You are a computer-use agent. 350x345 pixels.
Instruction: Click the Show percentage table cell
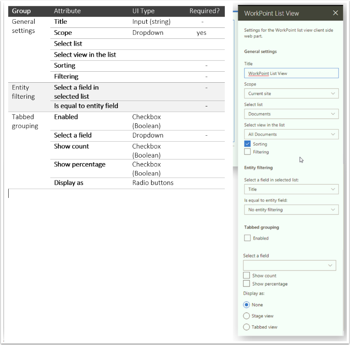pyautogui.click(x=80, y=165)
